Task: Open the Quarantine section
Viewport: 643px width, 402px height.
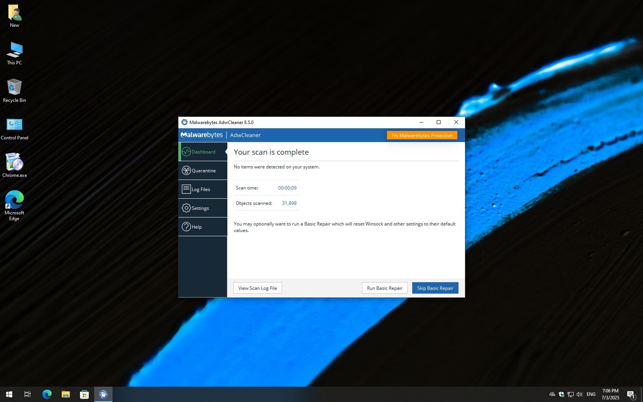Action: 203,170
